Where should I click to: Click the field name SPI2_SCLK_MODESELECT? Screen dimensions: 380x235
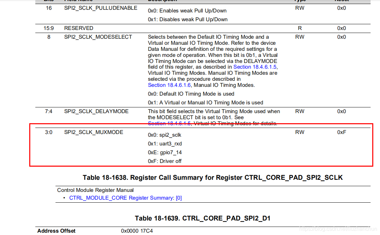(98, 37)
